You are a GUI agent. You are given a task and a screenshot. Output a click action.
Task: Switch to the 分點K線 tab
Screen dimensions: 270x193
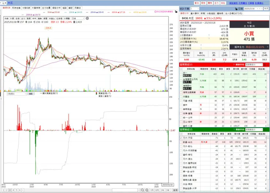point(26,8)
